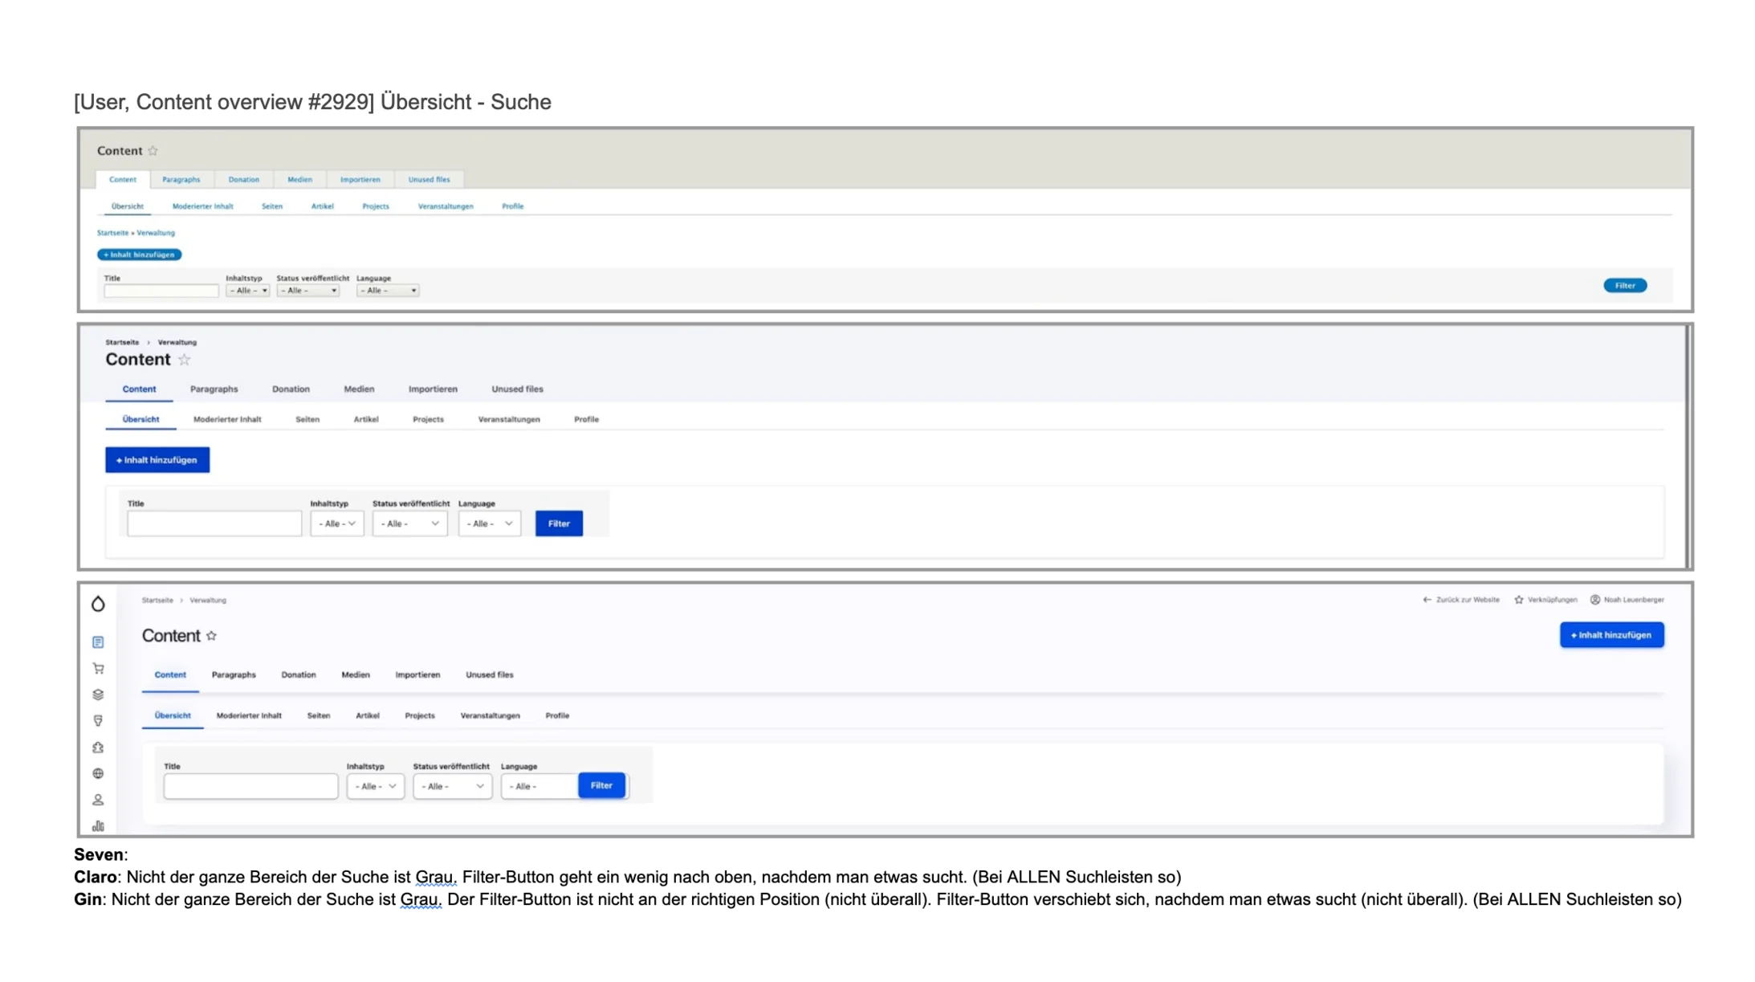1755x982 pixels.
Task: Open Language dropdown in middle screenshot
Action: click(490, 524)
